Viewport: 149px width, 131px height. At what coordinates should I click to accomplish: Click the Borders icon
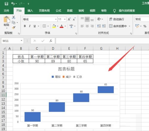click(x=44, y=26)
